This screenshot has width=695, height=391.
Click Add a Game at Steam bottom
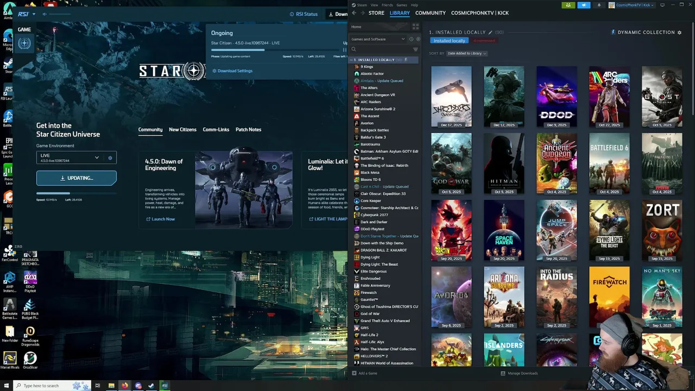[x=364, y=373]
